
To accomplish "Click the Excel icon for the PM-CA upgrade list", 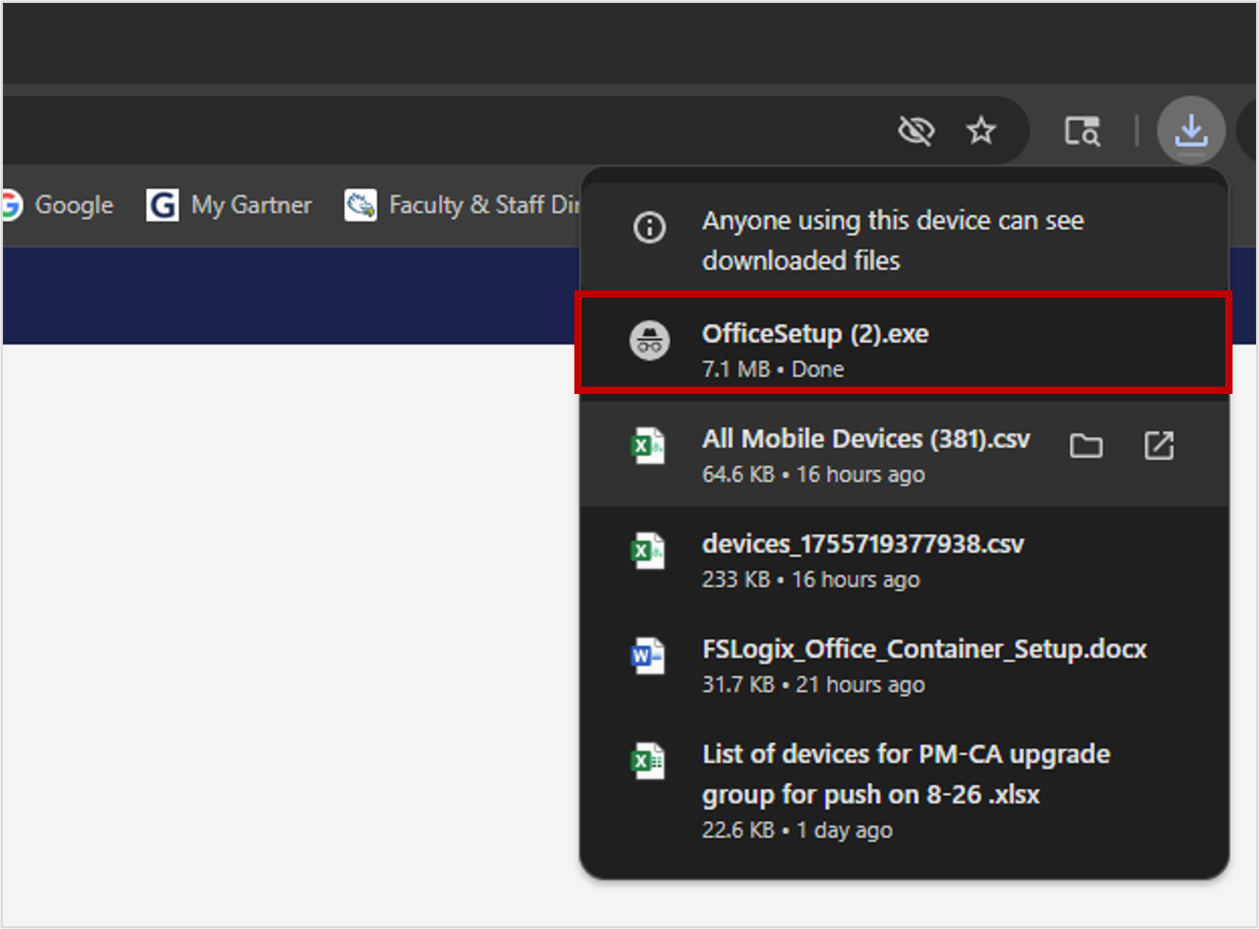I will (x=648, y=762).
